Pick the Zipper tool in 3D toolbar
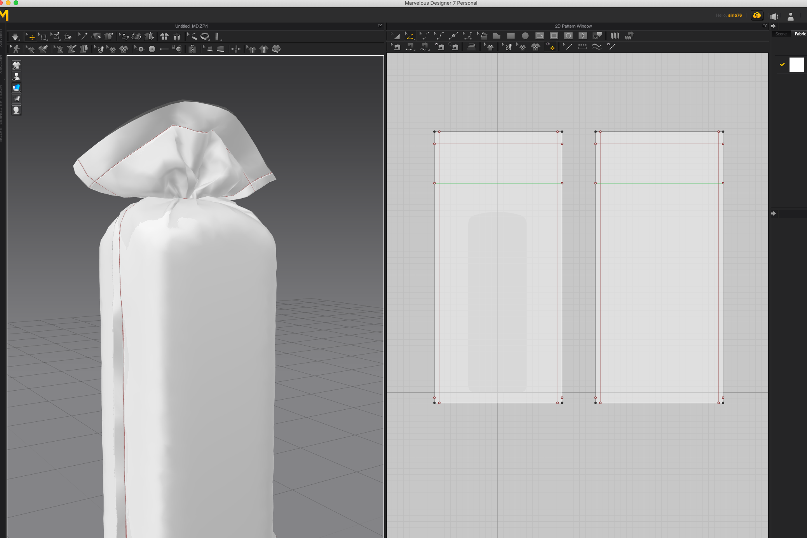The height and width of the screenshot is (538, 807). point(192,49)
